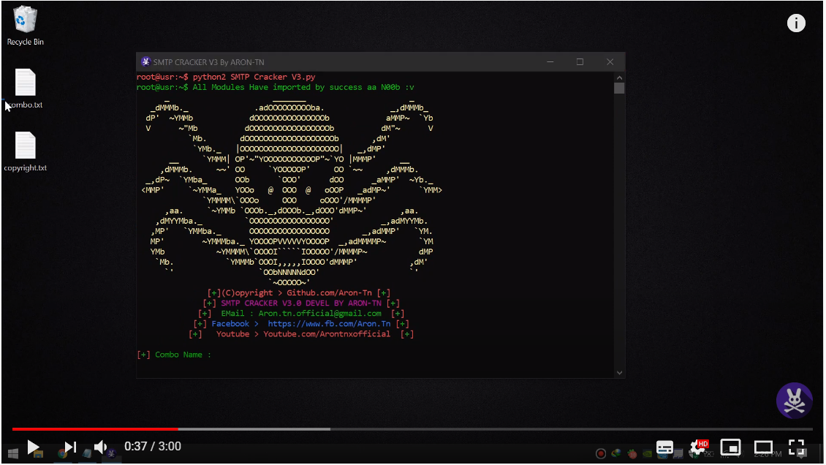
Task: Mute the video volume
Action: tap(100, 447)
